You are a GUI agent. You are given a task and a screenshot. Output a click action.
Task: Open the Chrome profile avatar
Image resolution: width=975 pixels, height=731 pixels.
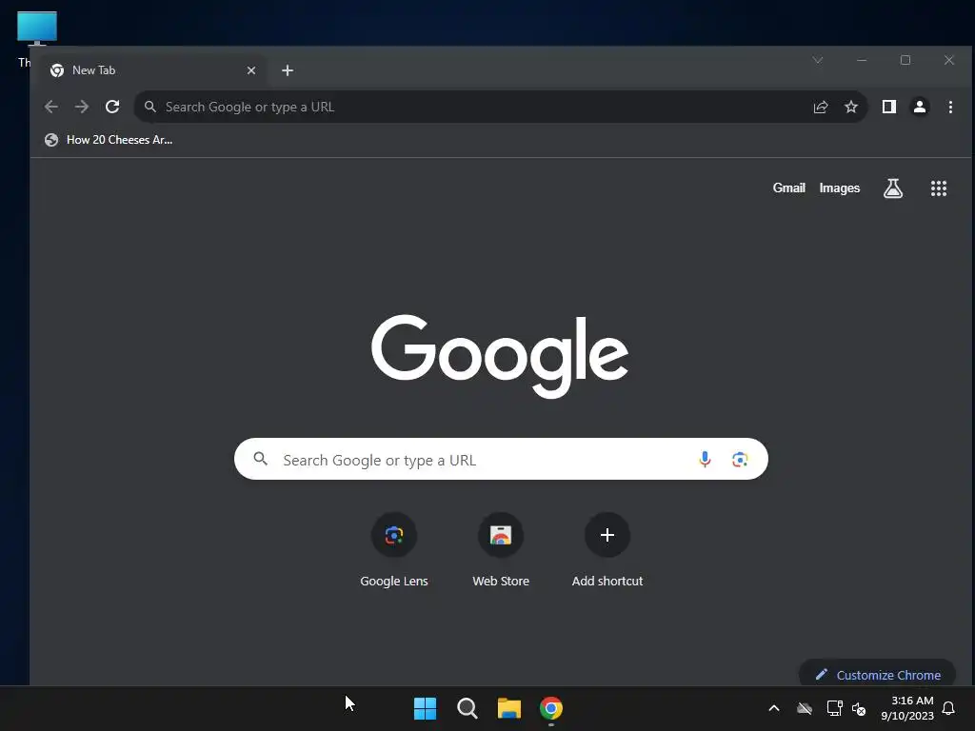[x=920, y=107]
